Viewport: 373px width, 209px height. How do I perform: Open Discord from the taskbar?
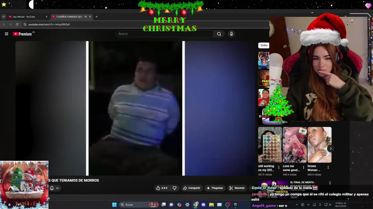coord(203,205)
